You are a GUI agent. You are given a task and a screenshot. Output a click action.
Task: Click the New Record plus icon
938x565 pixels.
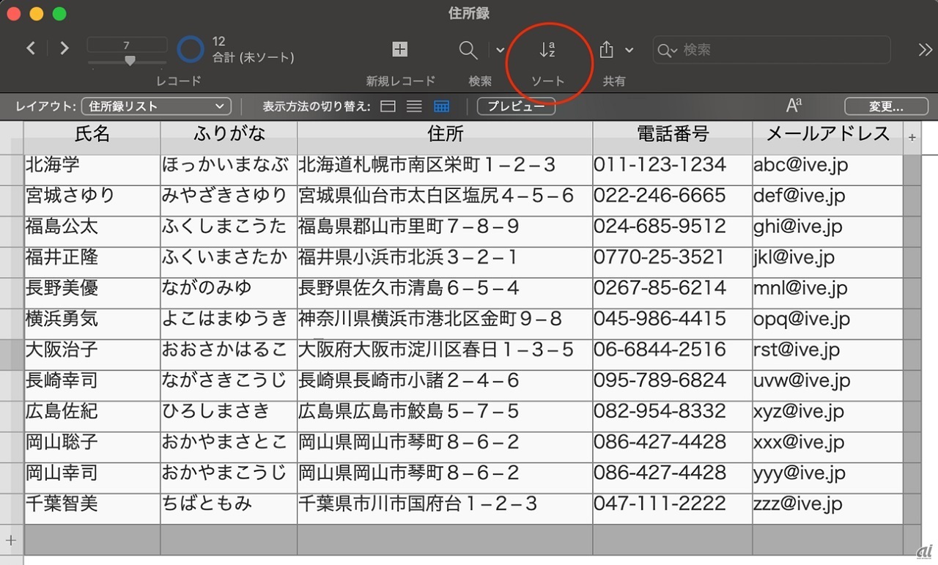click(x=400, y=49)
